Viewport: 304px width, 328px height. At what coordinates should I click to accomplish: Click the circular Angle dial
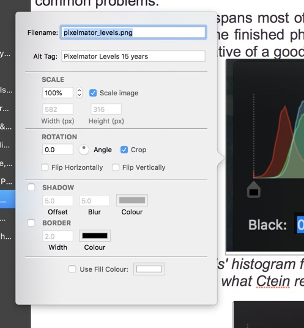(84, 150)
